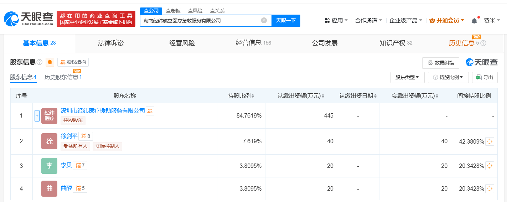Screen dimensions: 507x202
Task: Open the 应用 dropdown menu
Action: click(x=336, y=21)
